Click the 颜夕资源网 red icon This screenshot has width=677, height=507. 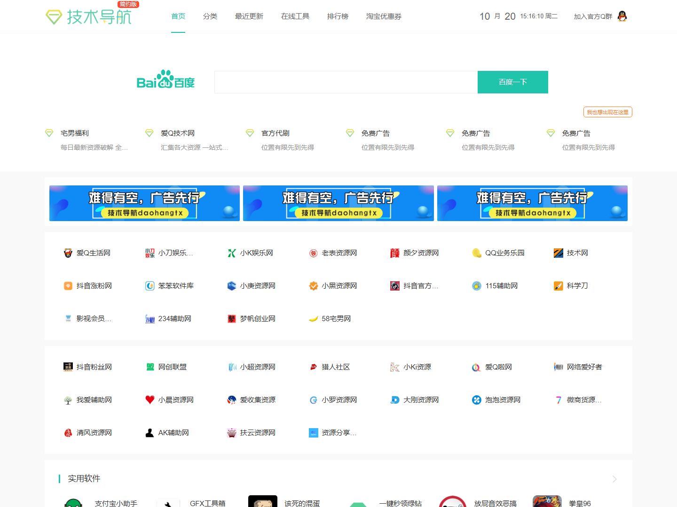395,253
